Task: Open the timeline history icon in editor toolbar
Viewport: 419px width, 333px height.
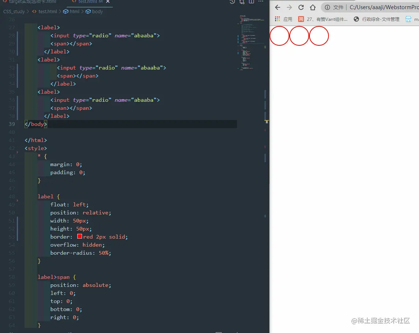Action: click(x=232, y=2)
